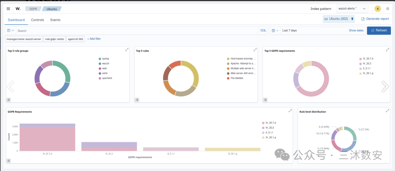Image resolution: width=395 pixels, height=171 pixels.
Task: Click the II_5.1.f bar in GDPR Requirements
Action: point(171,149)
